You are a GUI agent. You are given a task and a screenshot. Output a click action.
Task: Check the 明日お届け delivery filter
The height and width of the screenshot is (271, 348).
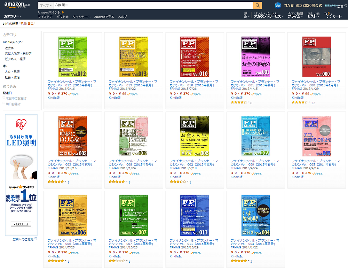pos(4,103)
